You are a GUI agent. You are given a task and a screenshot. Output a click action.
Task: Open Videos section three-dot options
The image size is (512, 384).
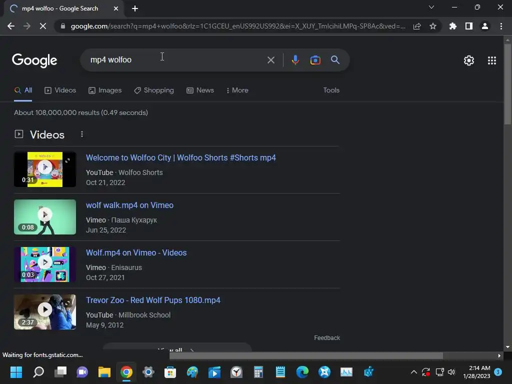coord(82,134)
